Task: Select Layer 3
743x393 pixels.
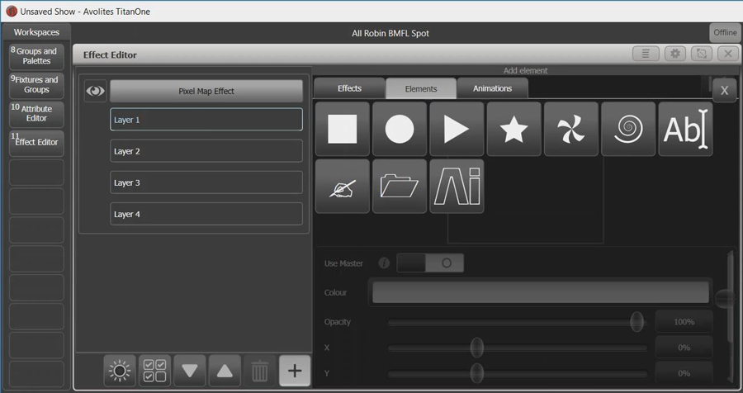Action: tap(206, 182)
